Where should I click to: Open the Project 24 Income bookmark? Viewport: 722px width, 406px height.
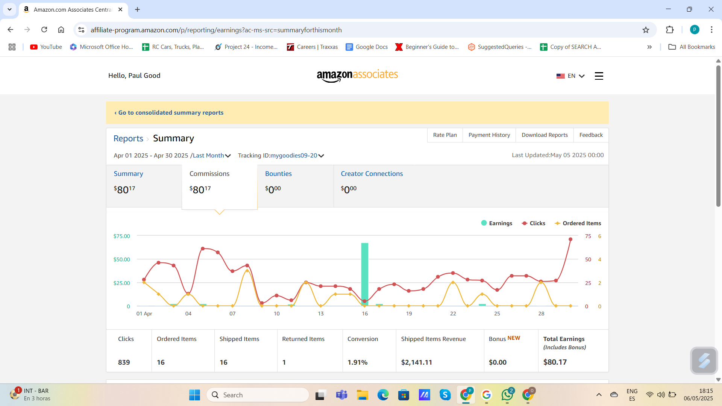tap(246, 47)
